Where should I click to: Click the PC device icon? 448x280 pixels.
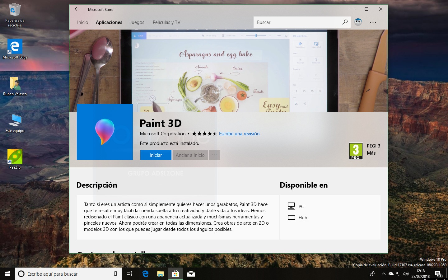coord(291,206)
